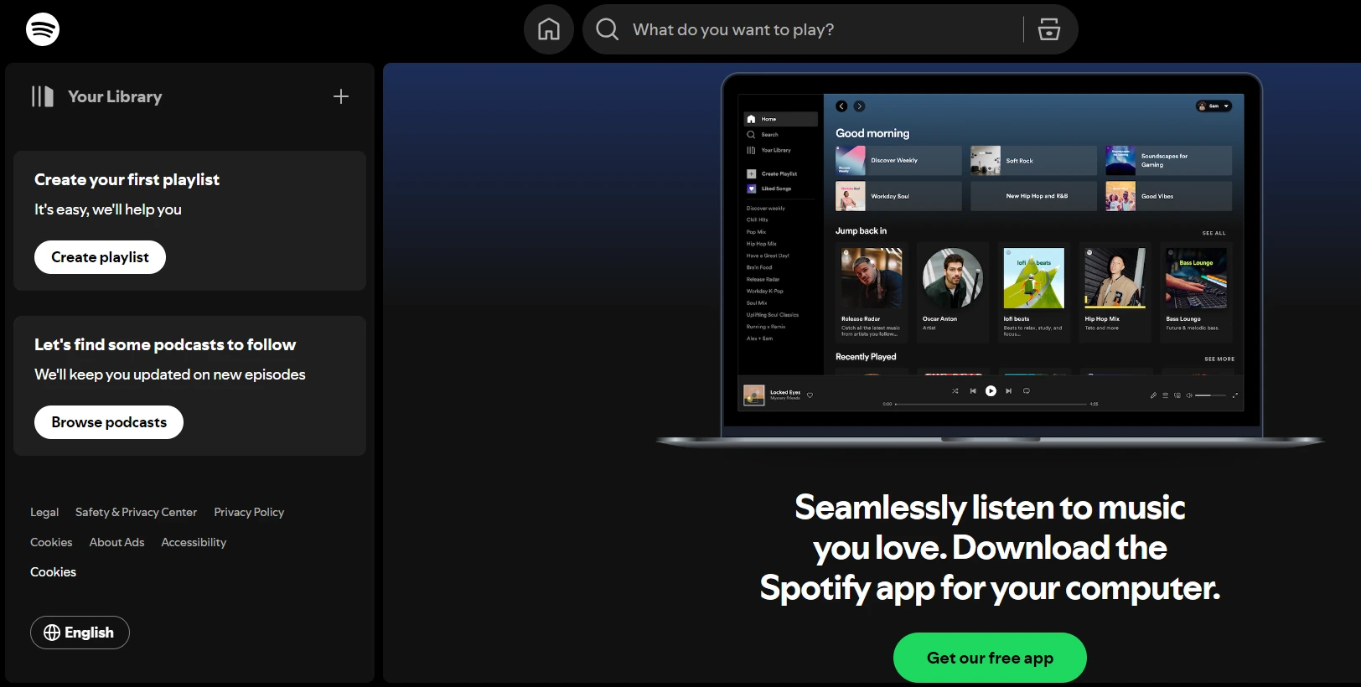1361x687 pixels.
Task: Click 'Create your first playlist' heading
Action: coord(127,179)
